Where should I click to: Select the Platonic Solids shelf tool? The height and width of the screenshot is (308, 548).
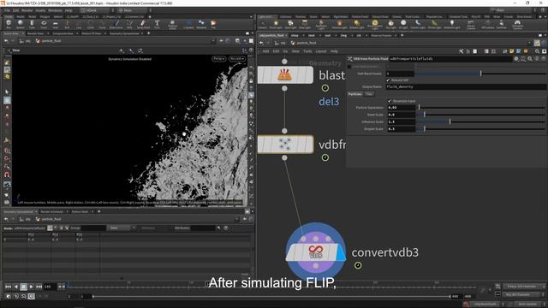[x=172, y=24]
